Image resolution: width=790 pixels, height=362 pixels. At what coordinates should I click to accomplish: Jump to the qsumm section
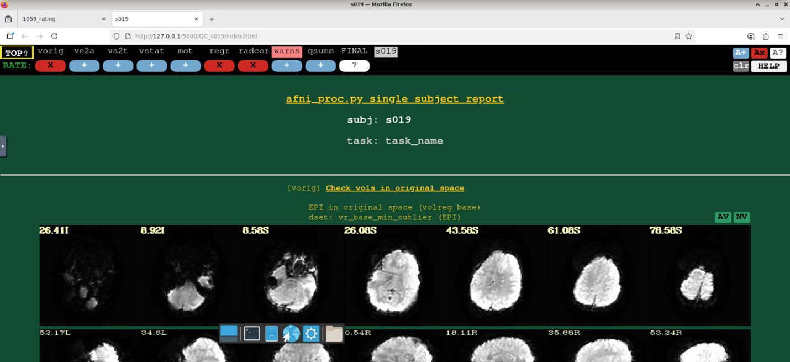(320, 51)
